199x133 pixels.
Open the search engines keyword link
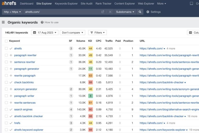(23, 109)
